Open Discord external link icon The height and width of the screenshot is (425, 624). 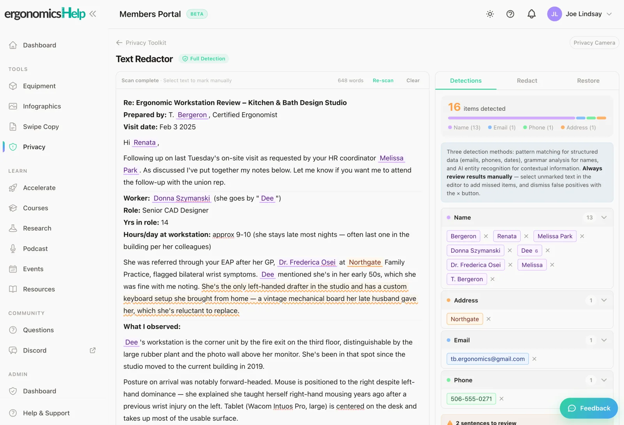[92, 351]
